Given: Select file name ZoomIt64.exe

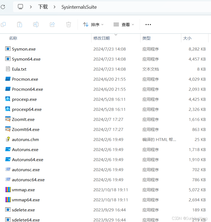Looking at the screenshot, I should point(26,130).
